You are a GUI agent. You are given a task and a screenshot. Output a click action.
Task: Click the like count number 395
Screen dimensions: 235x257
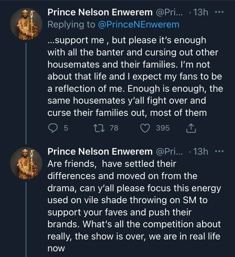pyautogui.click(x=163, y=128)
